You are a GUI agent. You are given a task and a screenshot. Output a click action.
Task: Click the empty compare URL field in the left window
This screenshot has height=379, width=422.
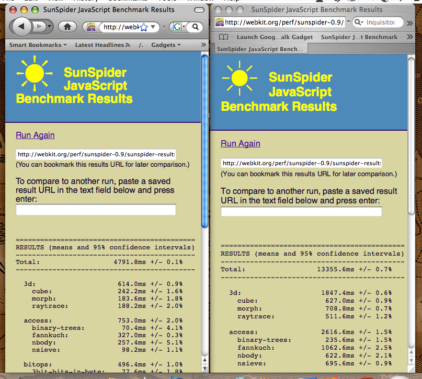[96, 210]
